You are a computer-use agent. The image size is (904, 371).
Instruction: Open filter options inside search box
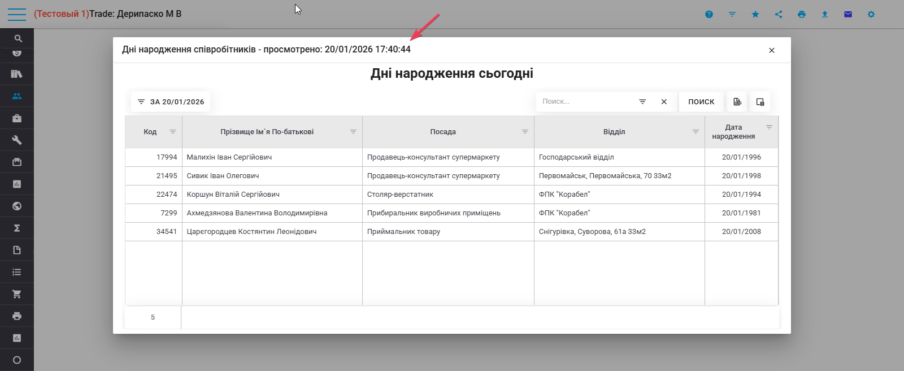pos(642,101)
